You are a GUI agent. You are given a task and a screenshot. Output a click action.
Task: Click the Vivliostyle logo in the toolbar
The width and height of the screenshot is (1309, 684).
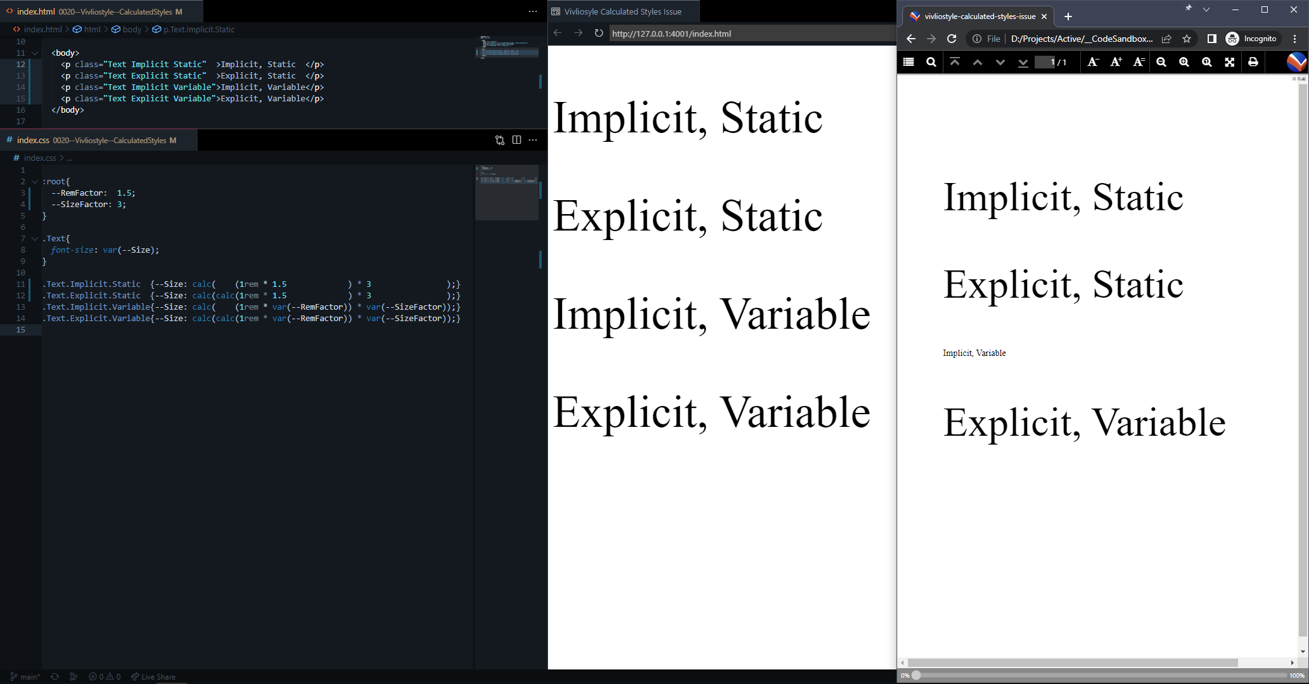[x=1296, y=62]
